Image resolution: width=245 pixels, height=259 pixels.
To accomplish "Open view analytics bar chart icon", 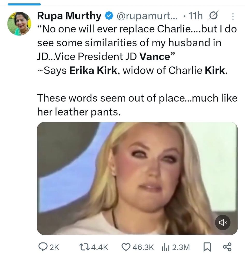I will pyautogui.click(x=165, y=247).
